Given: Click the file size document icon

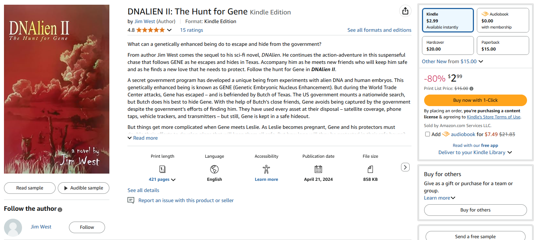Looking at the screenshot, I should 370,169.
